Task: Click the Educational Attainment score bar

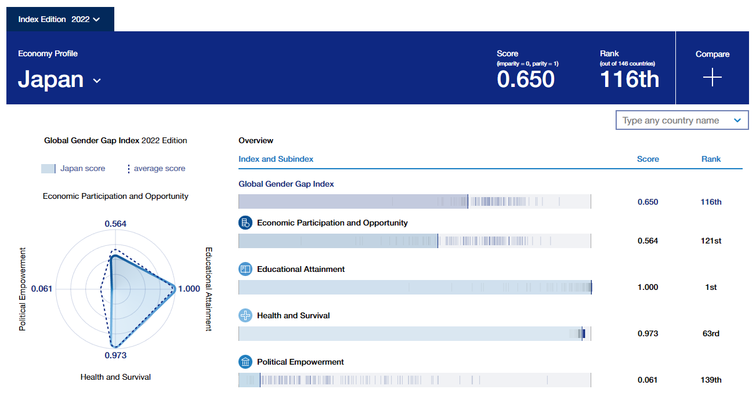Action: coord(415,288)
